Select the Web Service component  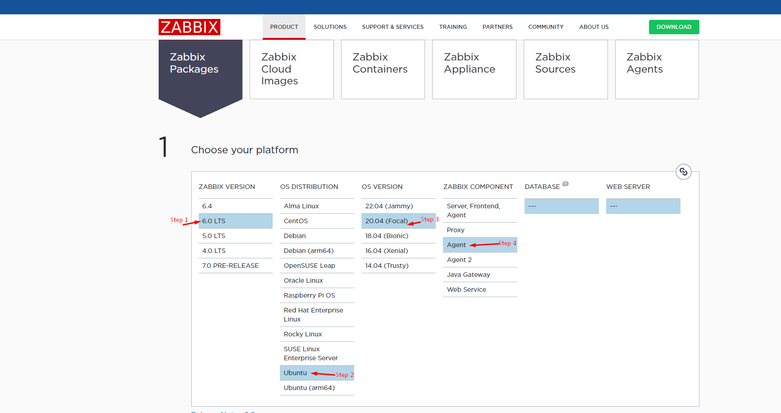[480, 289]
